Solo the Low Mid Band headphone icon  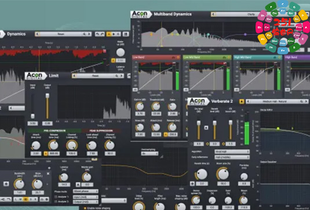[224, 57]
